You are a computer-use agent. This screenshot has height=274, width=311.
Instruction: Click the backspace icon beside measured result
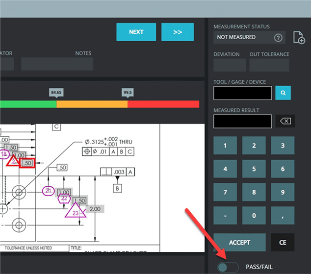[x=285, y=121]
